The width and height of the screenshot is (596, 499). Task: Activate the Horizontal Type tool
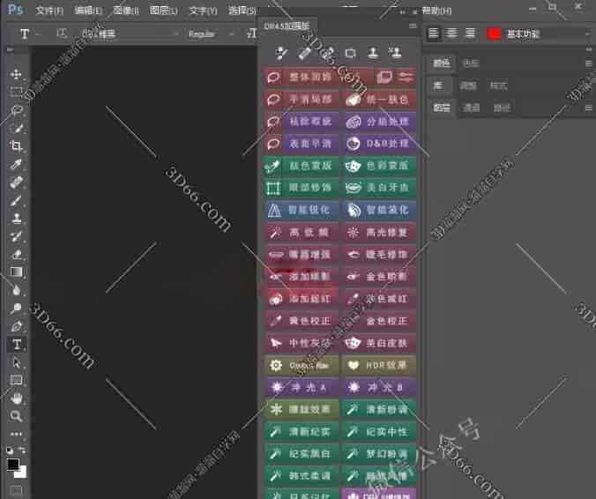16,345
